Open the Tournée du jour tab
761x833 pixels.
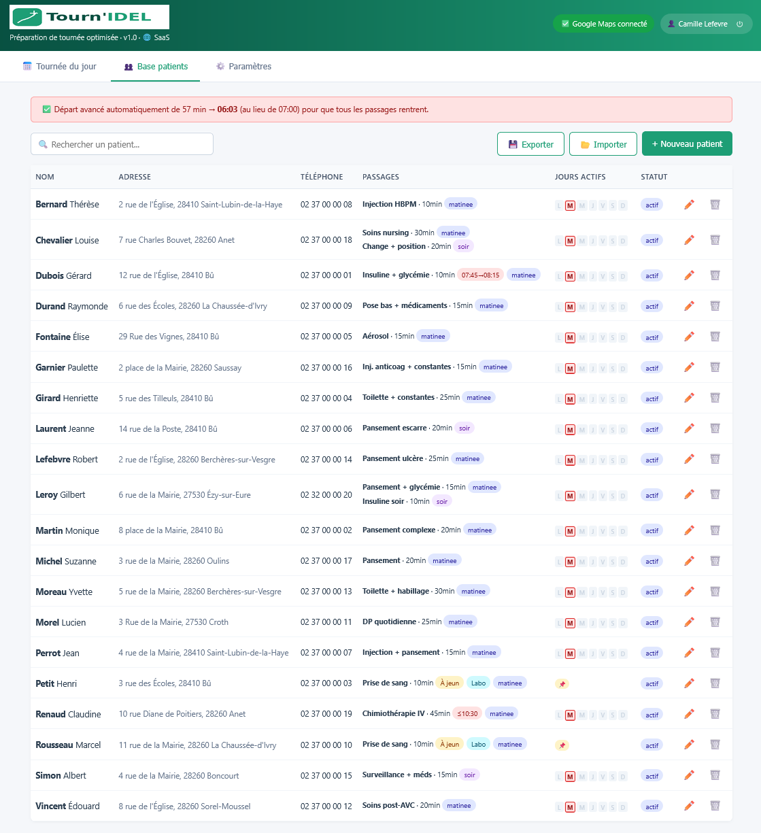click(60, 67)
